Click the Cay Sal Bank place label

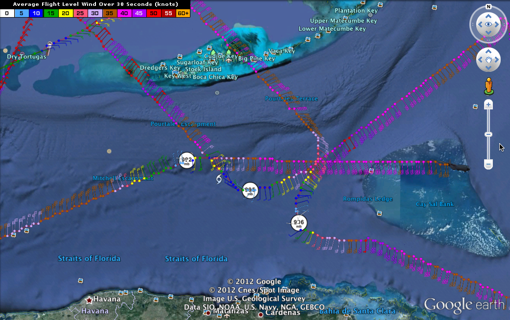point(435,204)
